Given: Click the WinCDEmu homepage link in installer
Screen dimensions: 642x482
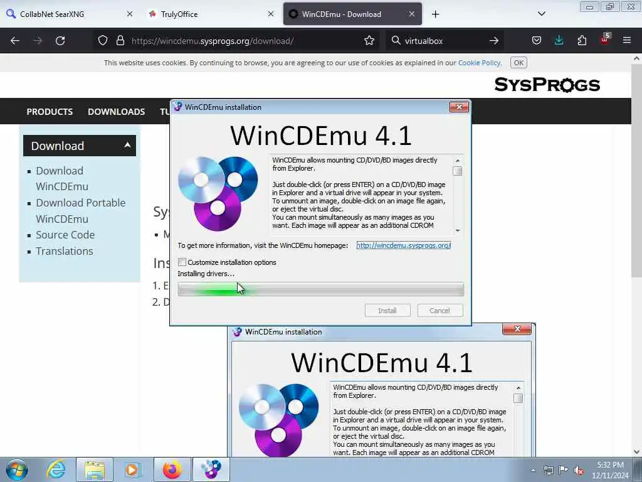Looking at the screenshot, I should pyautogui.click(x=403, y=245).
